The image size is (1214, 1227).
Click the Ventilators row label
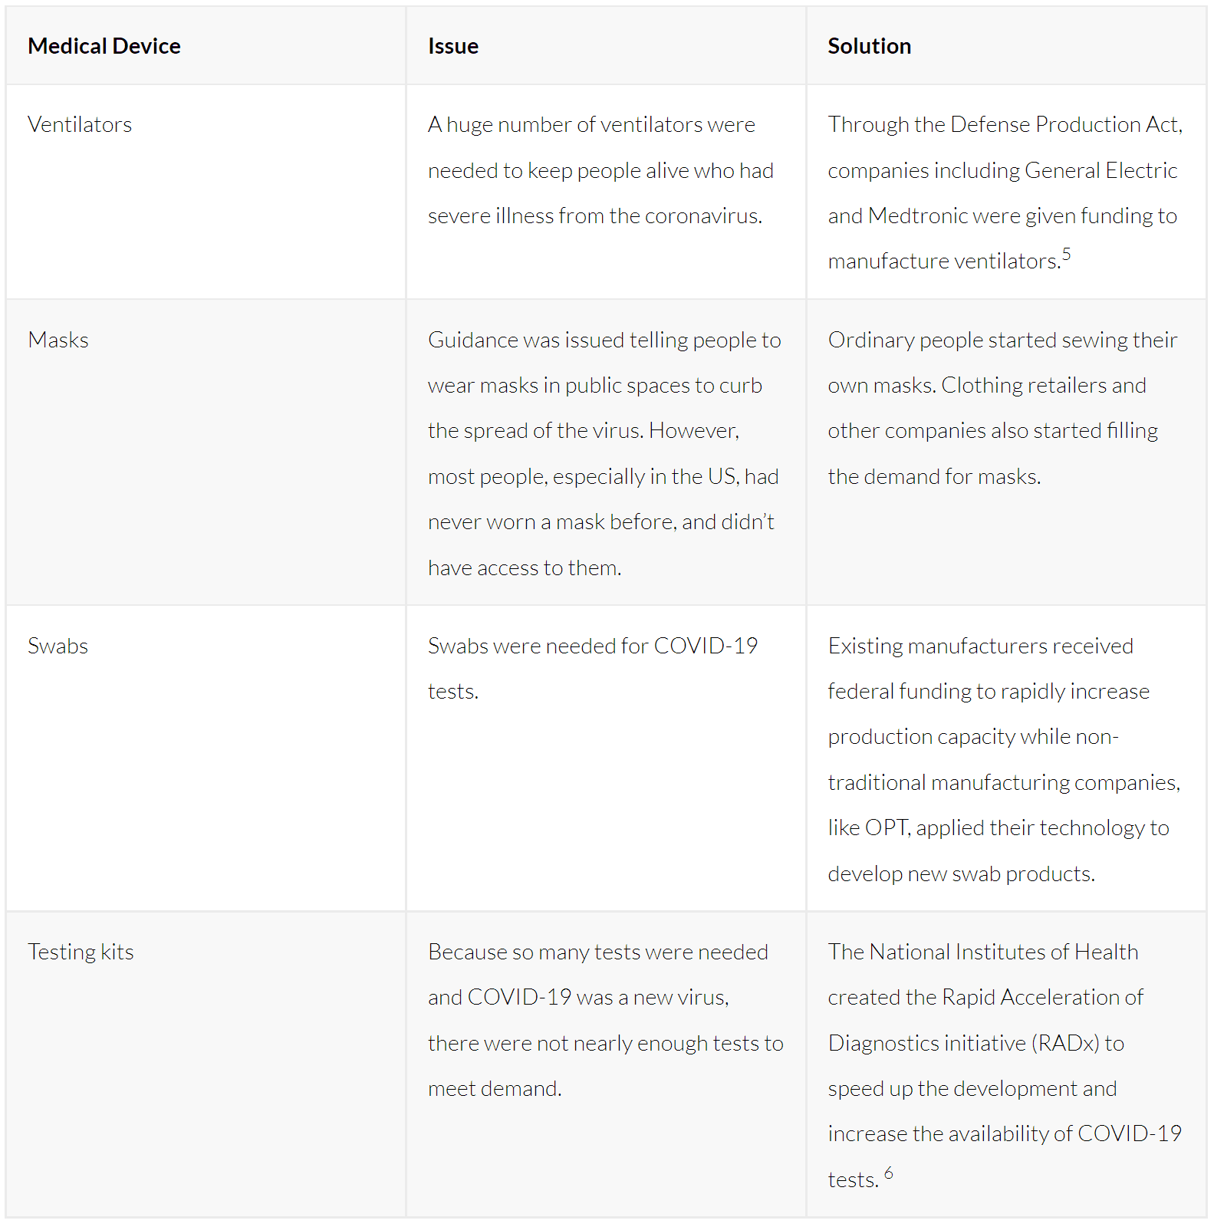tap(80, 124)
